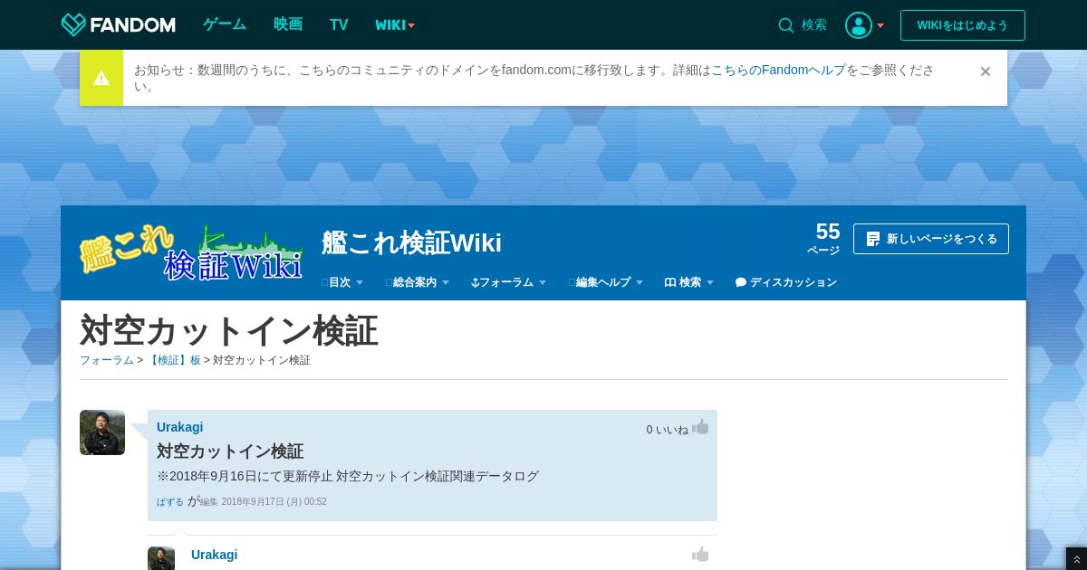Open Urakagi profile on the reply
This screenshot has width=1087, height=570.
pos(214,555)
